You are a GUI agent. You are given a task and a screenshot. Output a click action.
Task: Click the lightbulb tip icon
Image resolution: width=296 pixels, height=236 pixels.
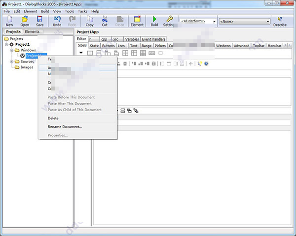(x=199, y=64)
